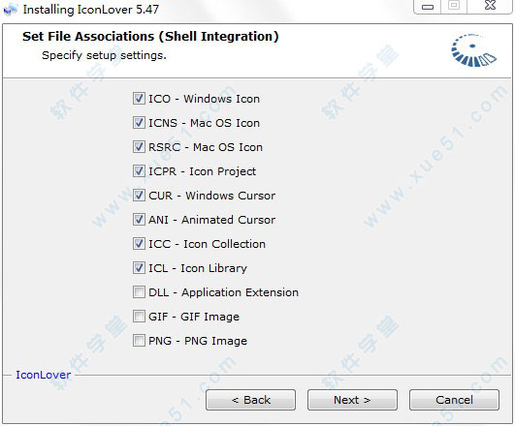Click the setup logo in header
515x426 pixels.
click(473, 50)
